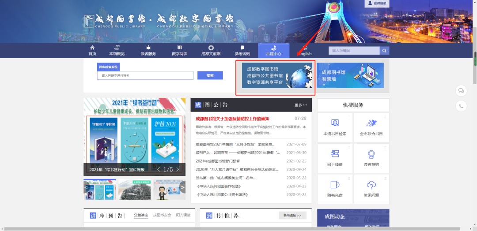
Task: Click 更多 in 成图公告 header
Action: tap(301, 105)
